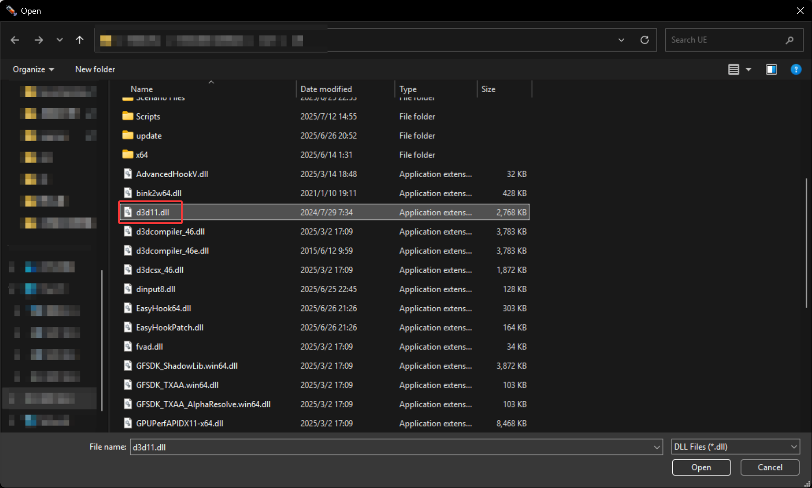
Task: Open the recent locations dropdown
Action: tap(59, 40)
